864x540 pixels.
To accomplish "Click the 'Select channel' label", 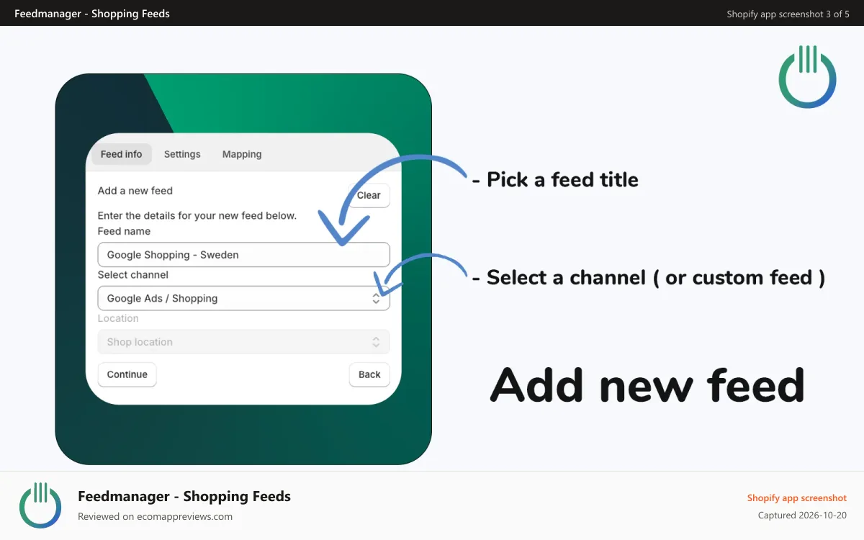I will pyautogui.click(x=133, y=275).
